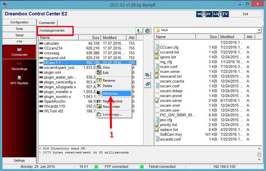Click the log pane vertical scrollbar
This screenshot has width=266, height=171.
[x=259, y=154]
